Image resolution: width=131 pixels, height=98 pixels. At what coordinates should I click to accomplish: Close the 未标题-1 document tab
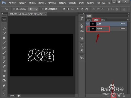point(45,14)
